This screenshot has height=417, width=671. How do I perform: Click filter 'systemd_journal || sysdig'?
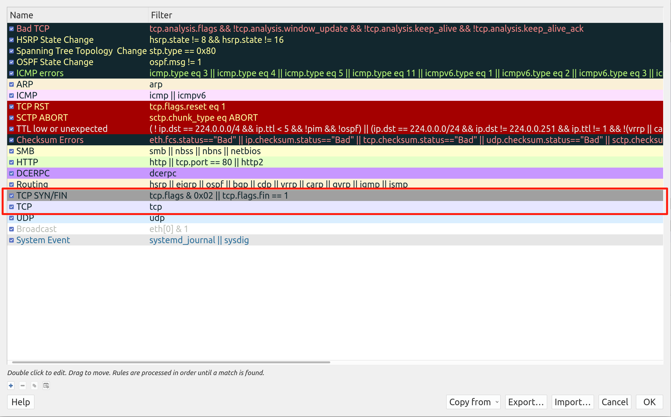pyautogui.click(x=199, y=240)
